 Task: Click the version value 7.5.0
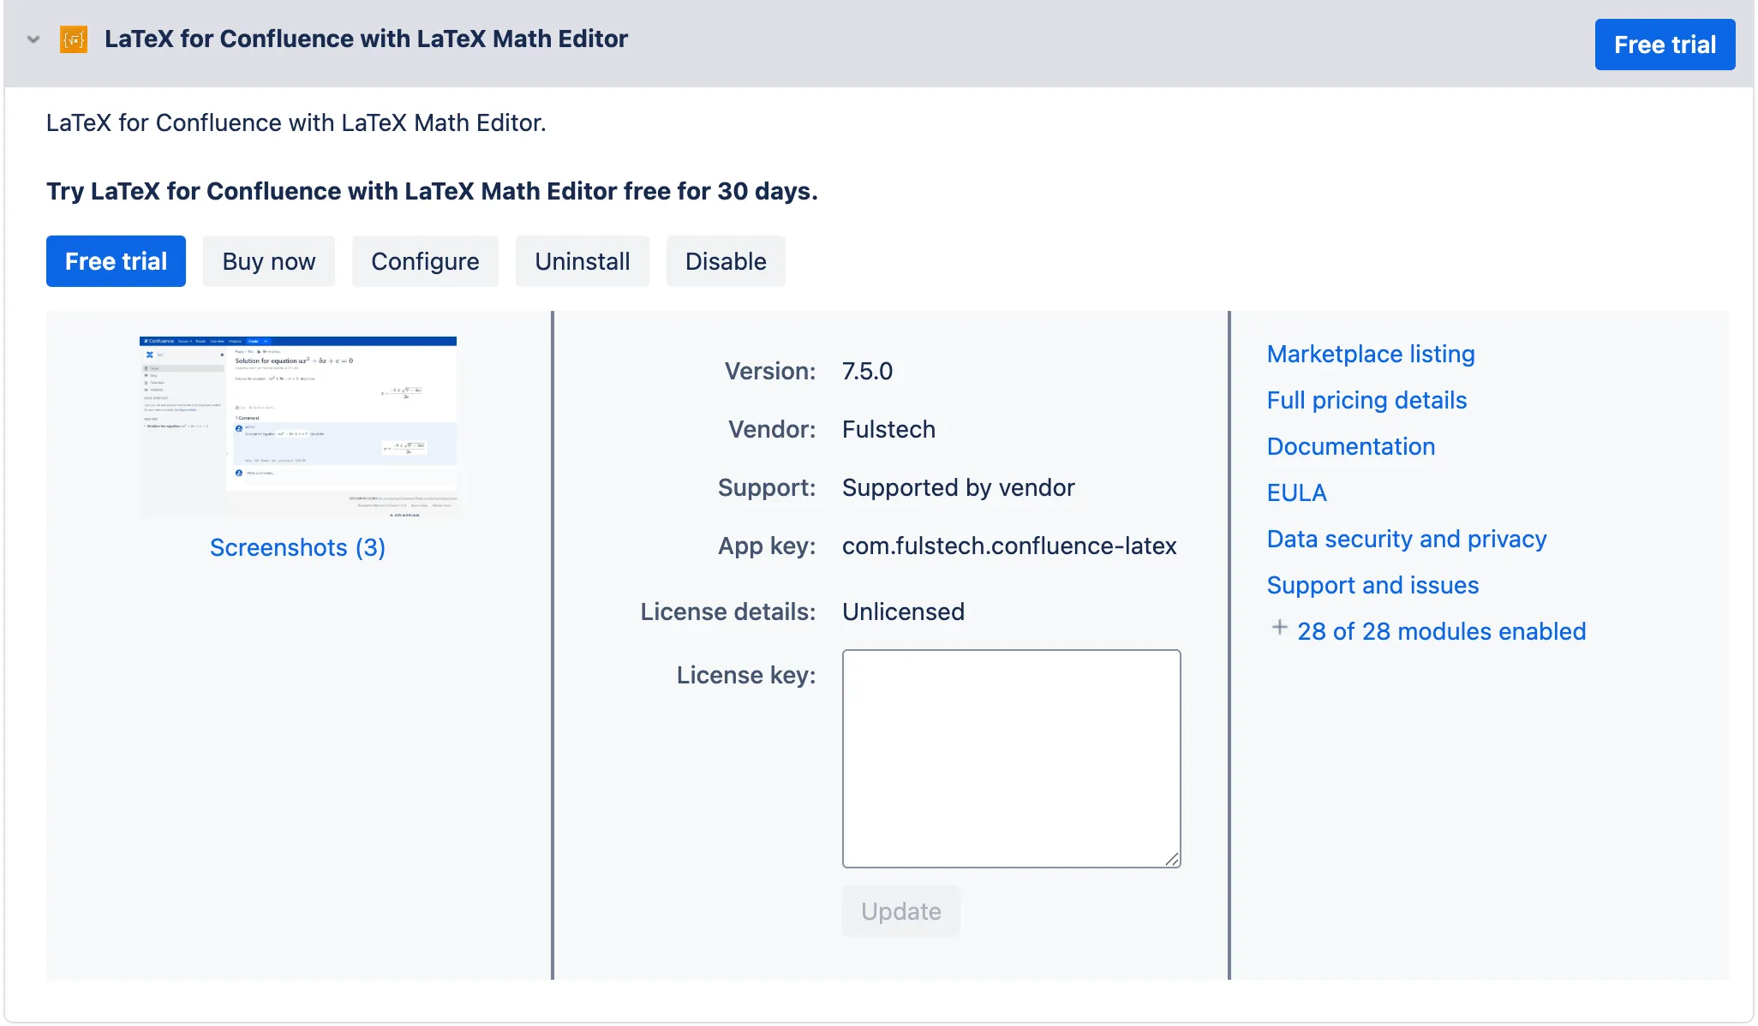pos(867,371)
